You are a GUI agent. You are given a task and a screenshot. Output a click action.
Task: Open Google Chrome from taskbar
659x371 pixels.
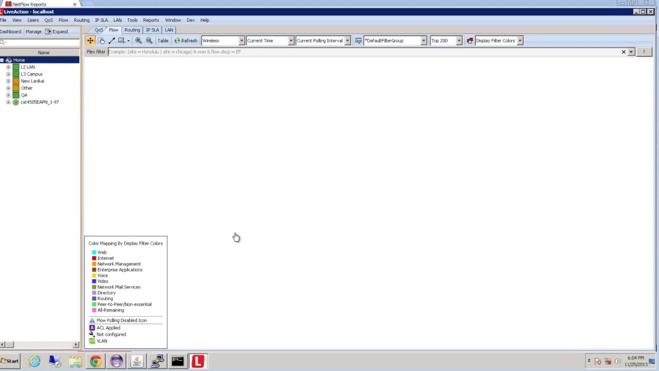point(96,361)
